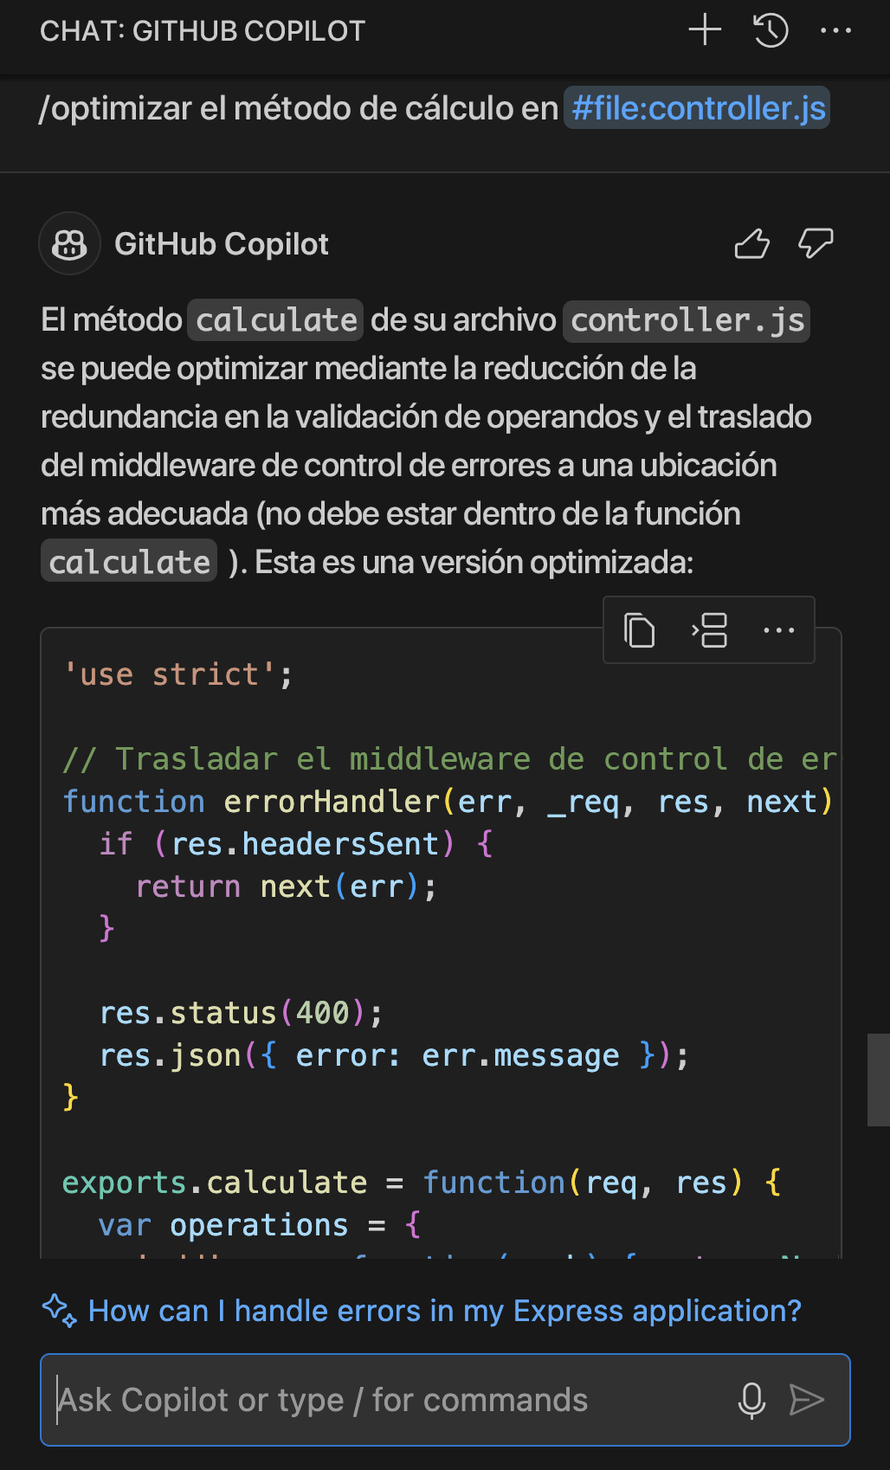Click the controller.js inline code label
The image size is (890, 1470).
coord(687,320)
